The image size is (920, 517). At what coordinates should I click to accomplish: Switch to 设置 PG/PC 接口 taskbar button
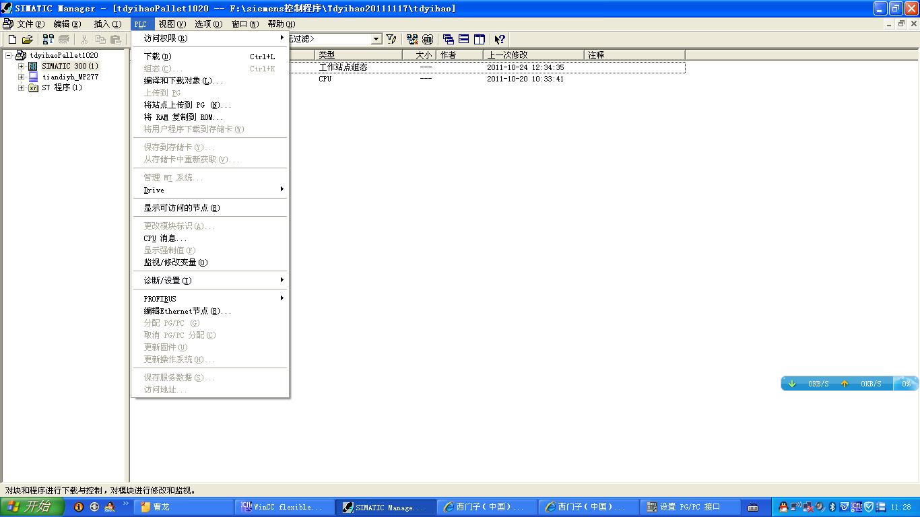(x=690, y=507)
